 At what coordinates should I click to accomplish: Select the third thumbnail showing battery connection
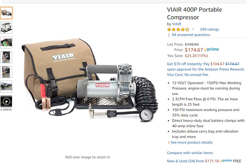(x=6, y=42)
